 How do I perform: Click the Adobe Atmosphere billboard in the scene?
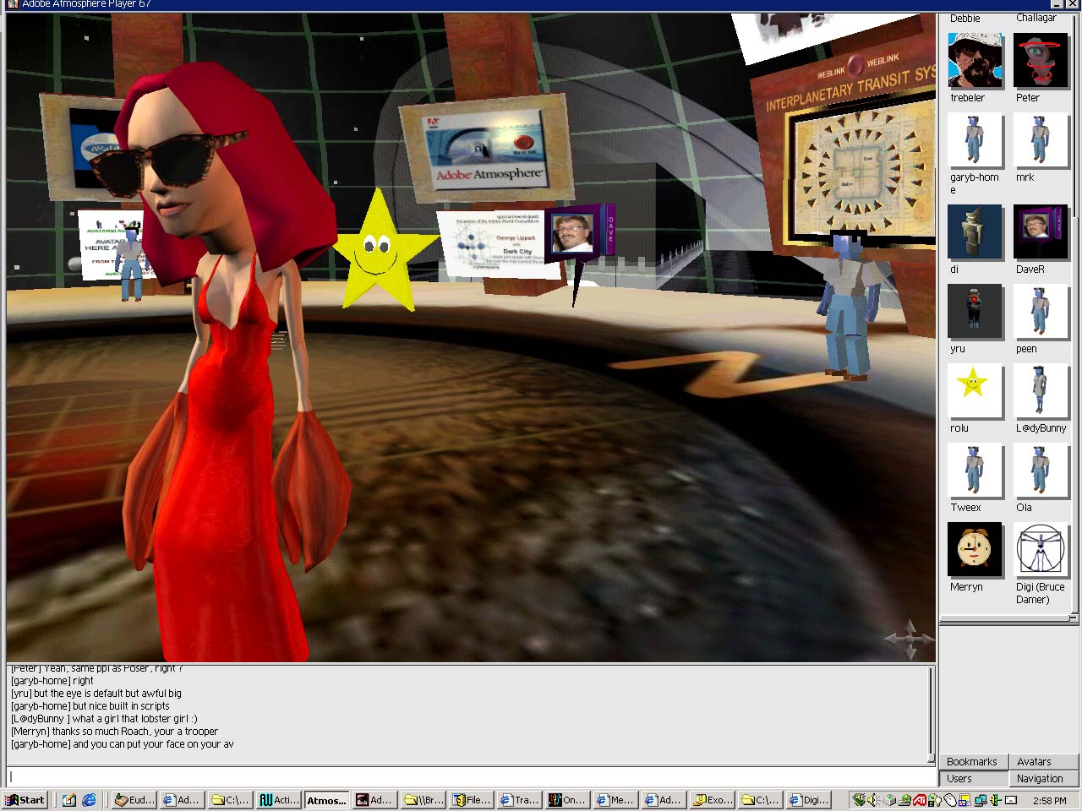[489, 150]
